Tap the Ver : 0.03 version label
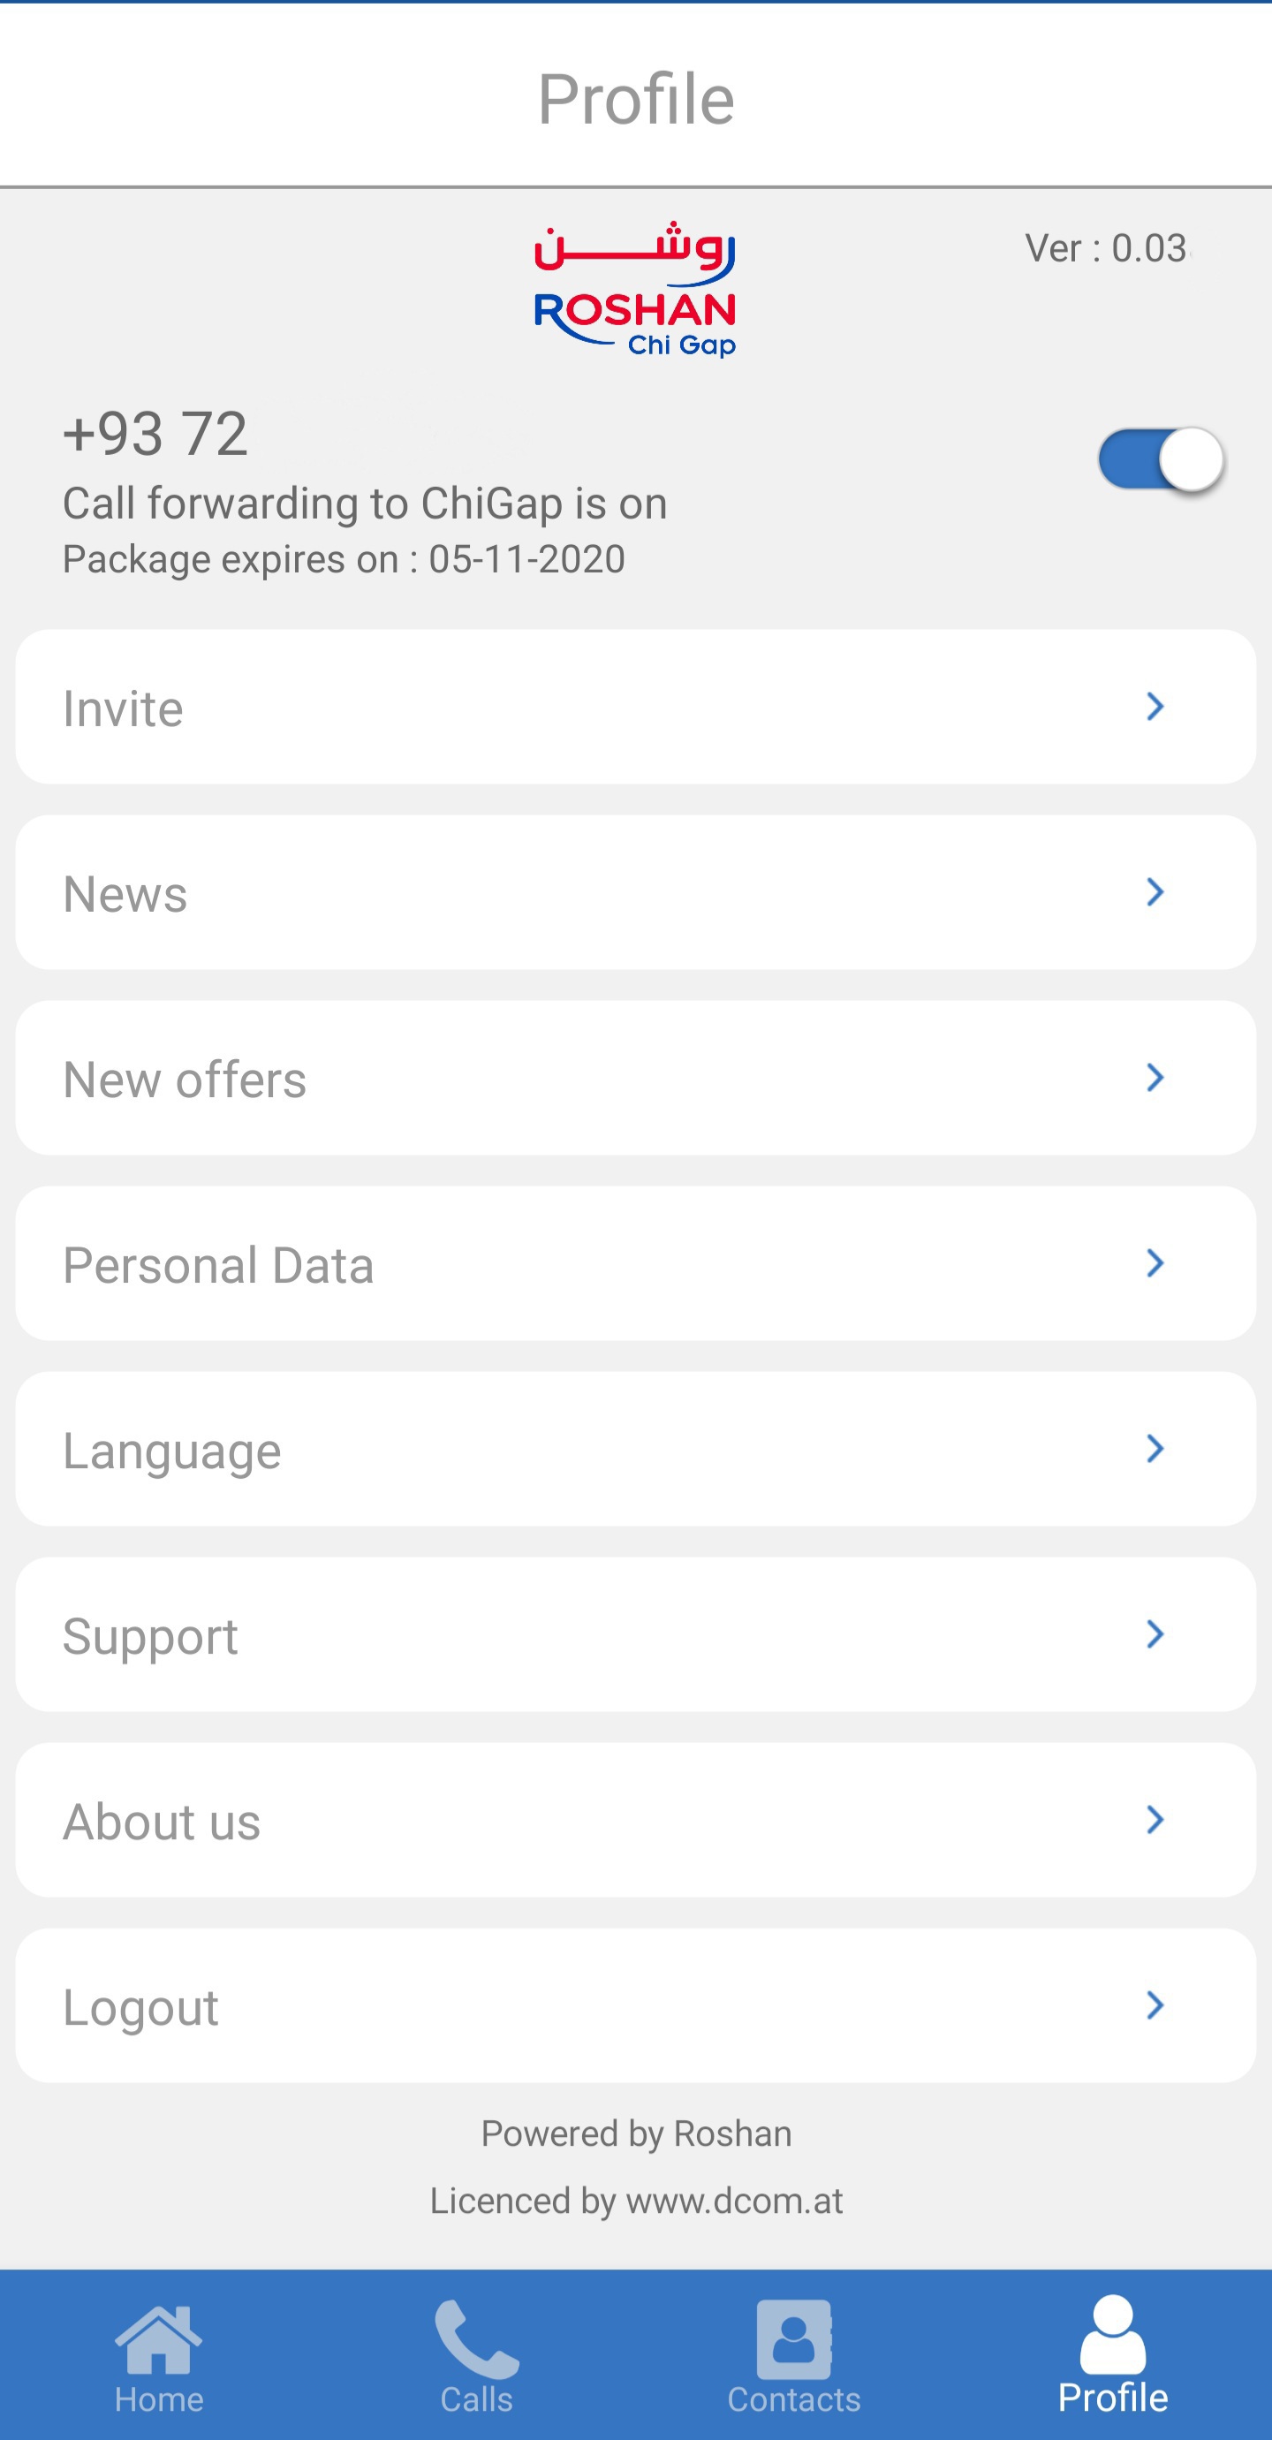Screen dimensions: 1272x2440 tap(1105, 248)
